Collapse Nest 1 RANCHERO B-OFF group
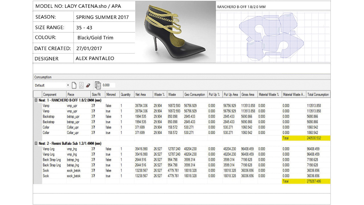The image size is (364, 205). [x=36, y=100]
